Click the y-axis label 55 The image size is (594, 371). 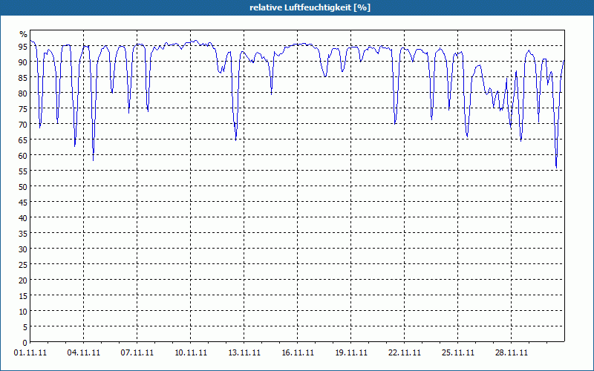[x=23, y=171]
